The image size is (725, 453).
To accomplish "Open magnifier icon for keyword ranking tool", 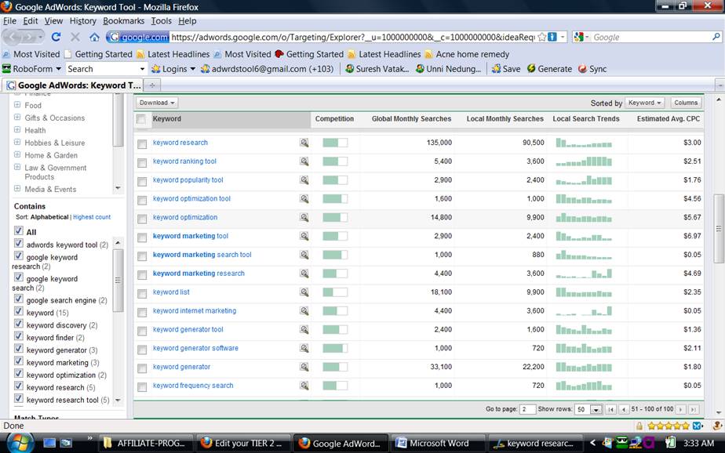I will tap(304, 161).
